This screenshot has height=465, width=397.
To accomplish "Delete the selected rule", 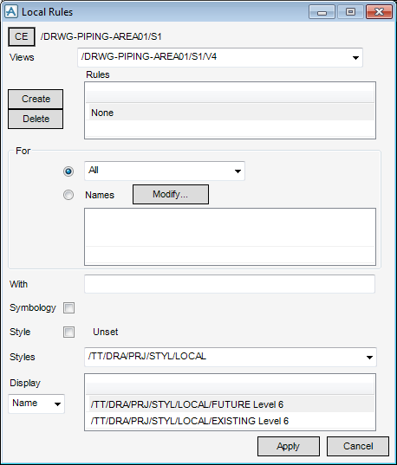I will (x=36, y=119).
